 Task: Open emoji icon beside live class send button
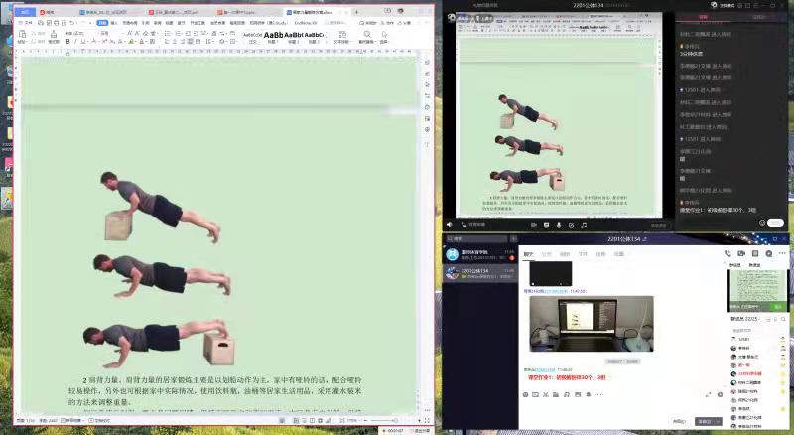tap(762, 223)
